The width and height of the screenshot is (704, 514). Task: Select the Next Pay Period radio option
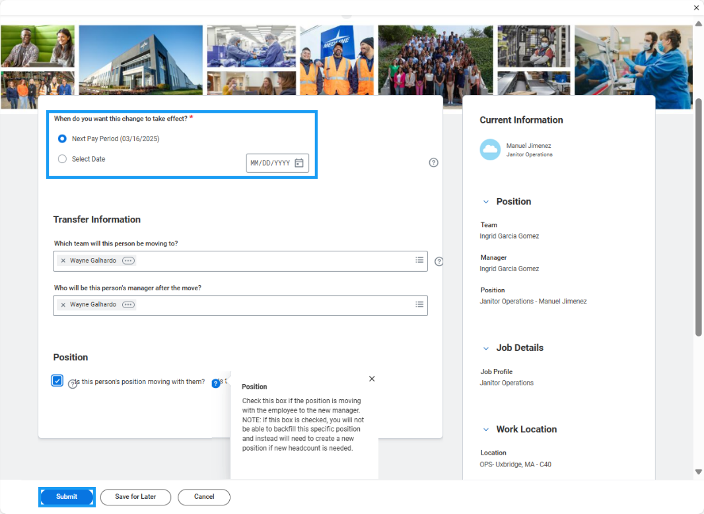click(x=61, y=139)
